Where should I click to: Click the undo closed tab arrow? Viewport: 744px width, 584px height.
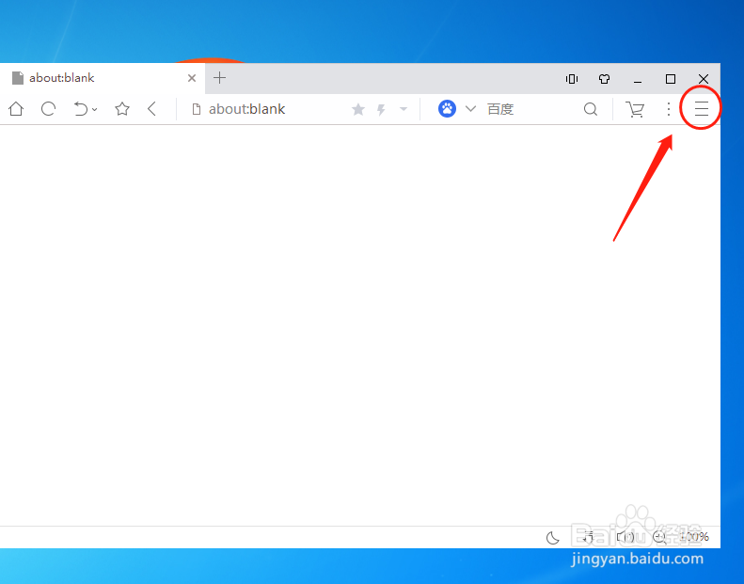(x=81, y=109)
